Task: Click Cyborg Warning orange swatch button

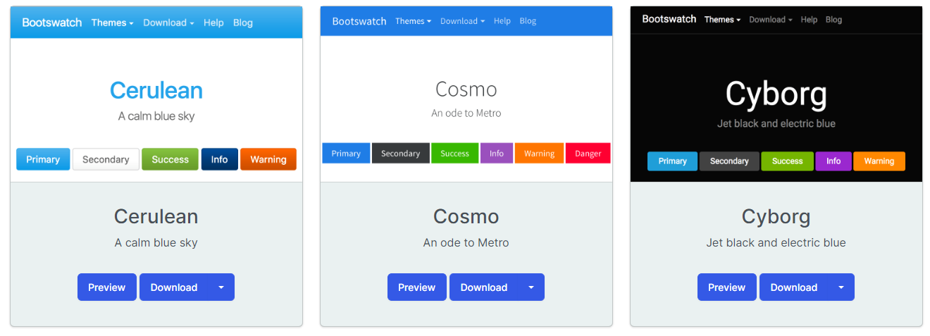Action: (879, 161)
